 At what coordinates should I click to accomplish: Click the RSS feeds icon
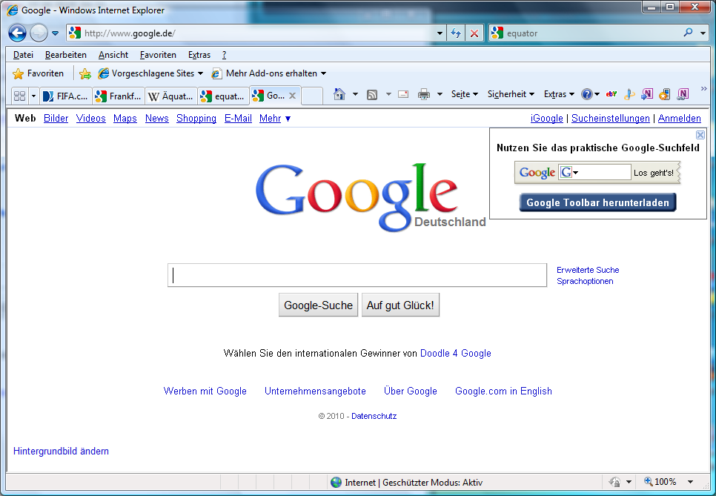point(372,94)
